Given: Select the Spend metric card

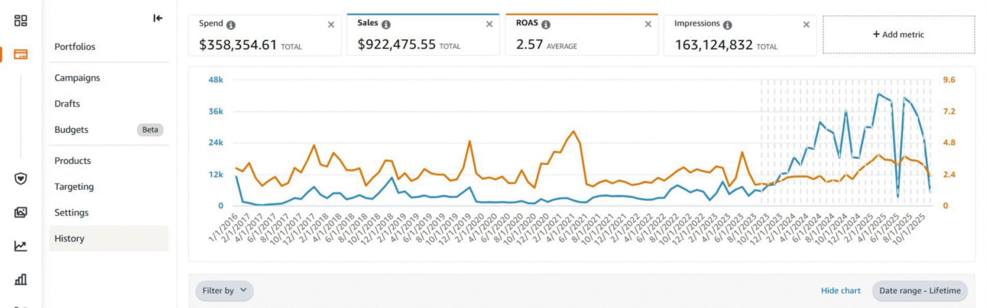Looking at the screenshot, I should click(x=265, y=36).
